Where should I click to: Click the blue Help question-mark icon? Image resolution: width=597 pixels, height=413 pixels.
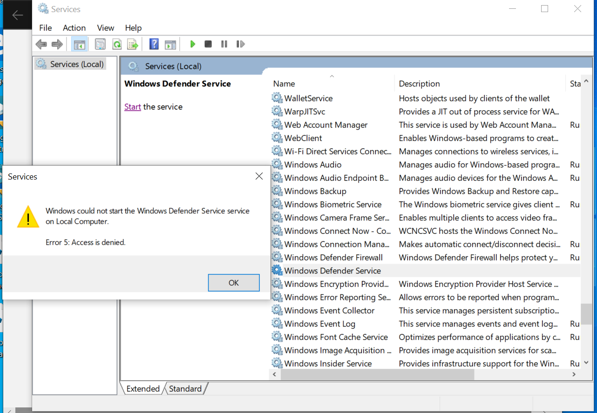(x=154, y=44)
